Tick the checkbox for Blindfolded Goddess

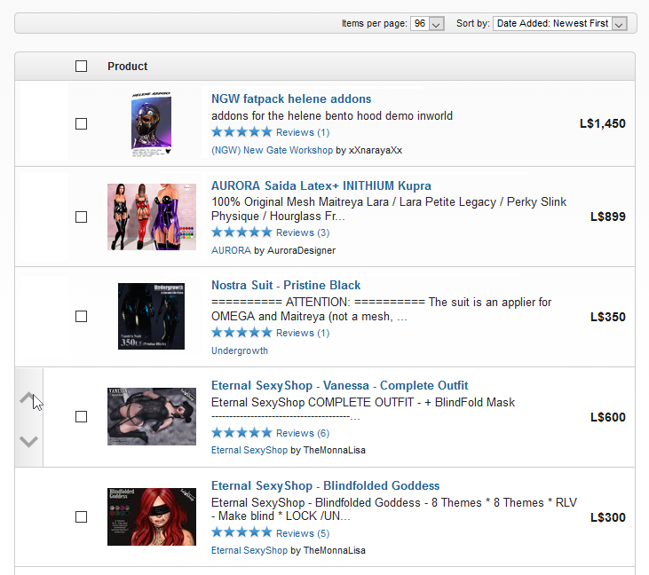82,516
